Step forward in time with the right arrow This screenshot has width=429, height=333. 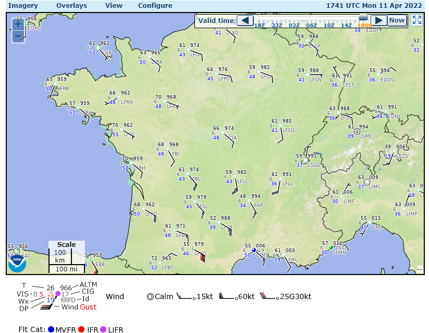pos(379,20)
